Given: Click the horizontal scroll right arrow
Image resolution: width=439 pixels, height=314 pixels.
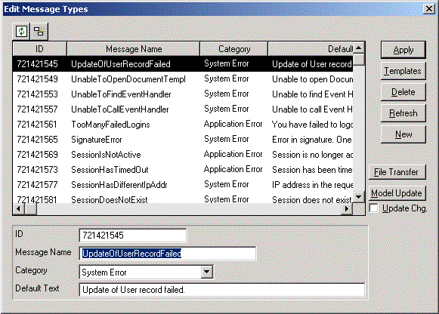Looking at the screenshot, I should tap(347, 209).
